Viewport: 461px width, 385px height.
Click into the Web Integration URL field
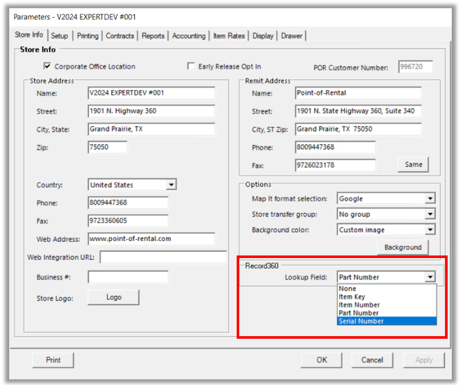[163, 257]
